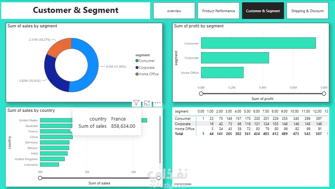The width and height of the screenshot is (335, 189).
Task: Select Consumer in the segment legend
Action: tap(145, 61)
